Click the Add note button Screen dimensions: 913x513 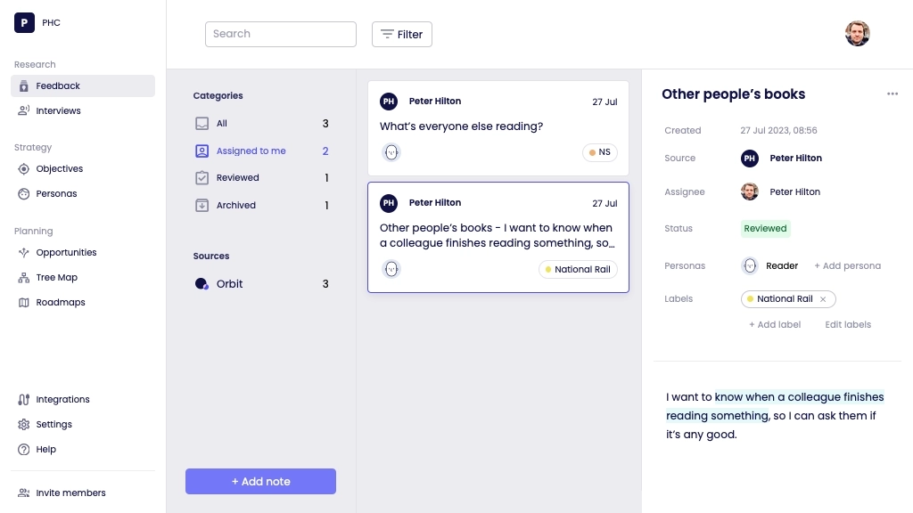tap(260, 481)
